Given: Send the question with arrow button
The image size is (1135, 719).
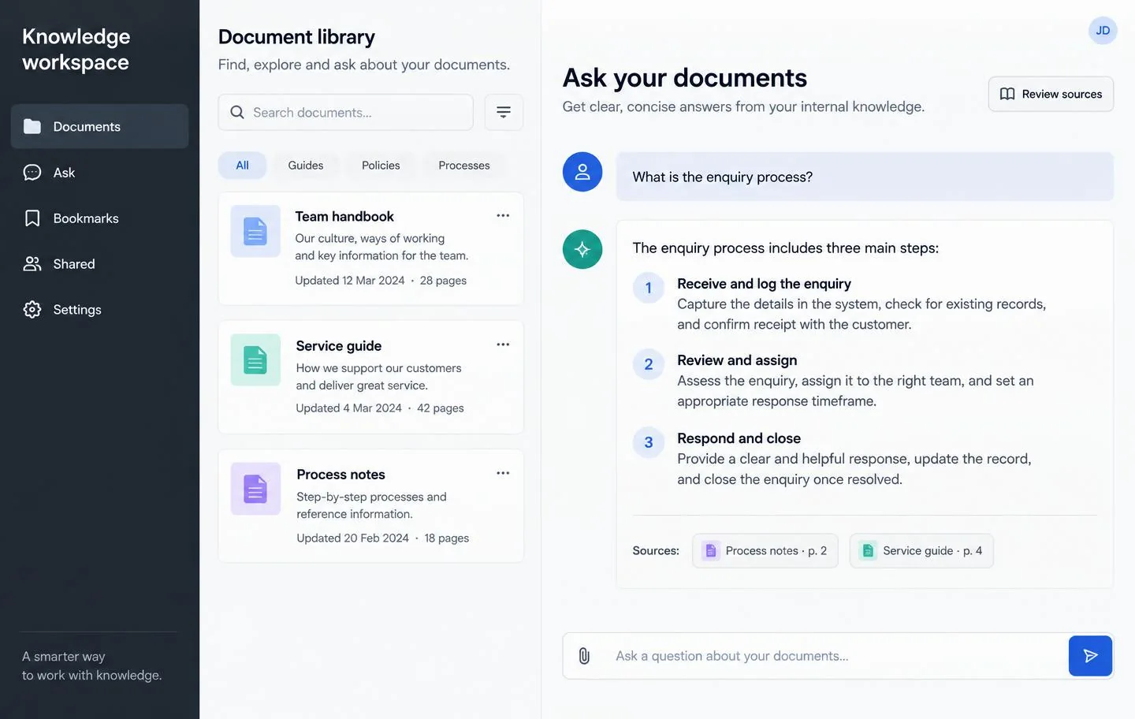Looking at the screenshot, I should [x=1090, y=656].
